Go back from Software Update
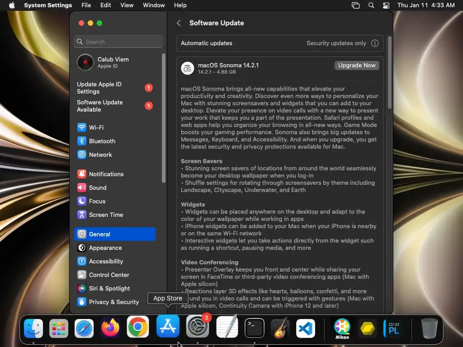 click(179, 23)
